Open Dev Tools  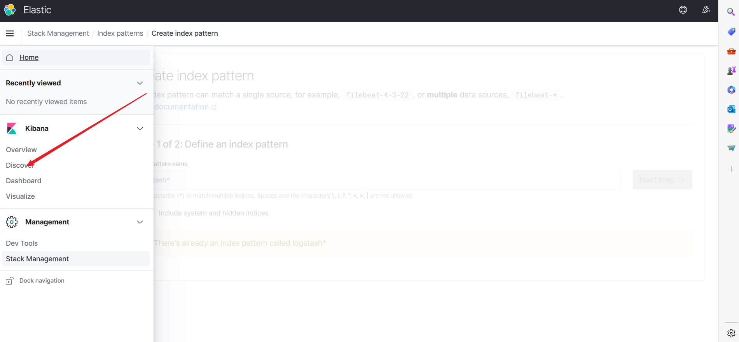[x=22, y=243]
